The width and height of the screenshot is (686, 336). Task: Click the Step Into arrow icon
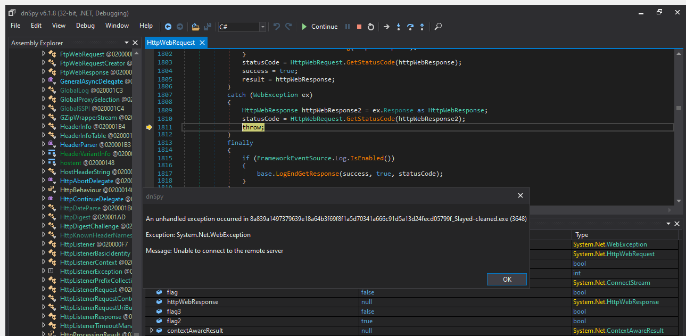tap(399, 26)
